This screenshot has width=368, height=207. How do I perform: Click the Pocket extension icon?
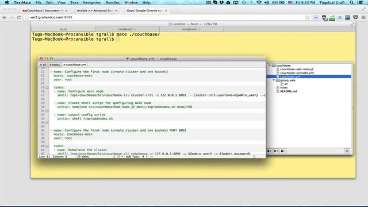pos(355,17)
